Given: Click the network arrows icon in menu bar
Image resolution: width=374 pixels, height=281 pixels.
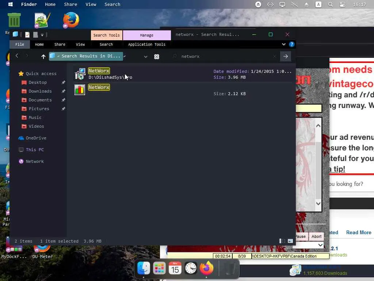Looking at the screenshot, I should click(270, 4).
